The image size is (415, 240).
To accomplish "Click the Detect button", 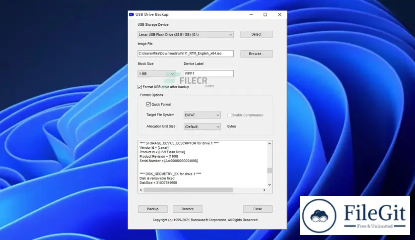I will tap(256, 34).
